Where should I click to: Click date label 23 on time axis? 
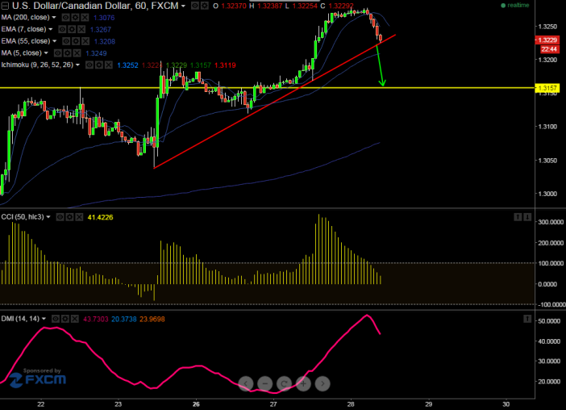click(x=119, y=404)
